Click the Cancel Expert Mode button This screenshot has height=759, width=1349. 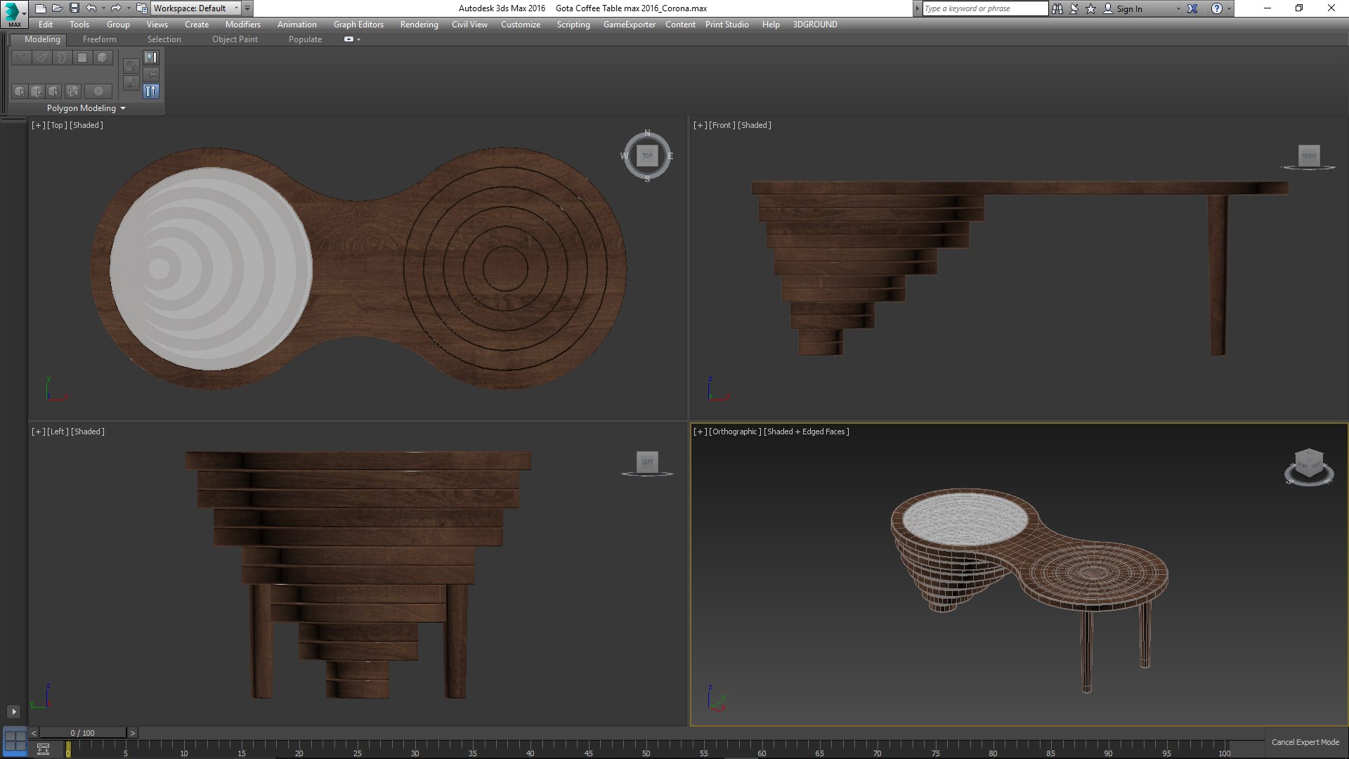point(1305,742)
